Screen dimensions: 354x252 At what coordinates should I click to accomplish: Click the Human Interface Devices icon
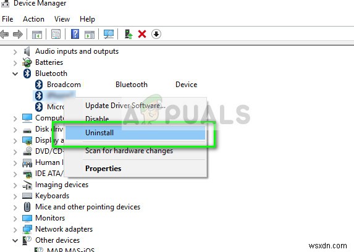(27, 162)
